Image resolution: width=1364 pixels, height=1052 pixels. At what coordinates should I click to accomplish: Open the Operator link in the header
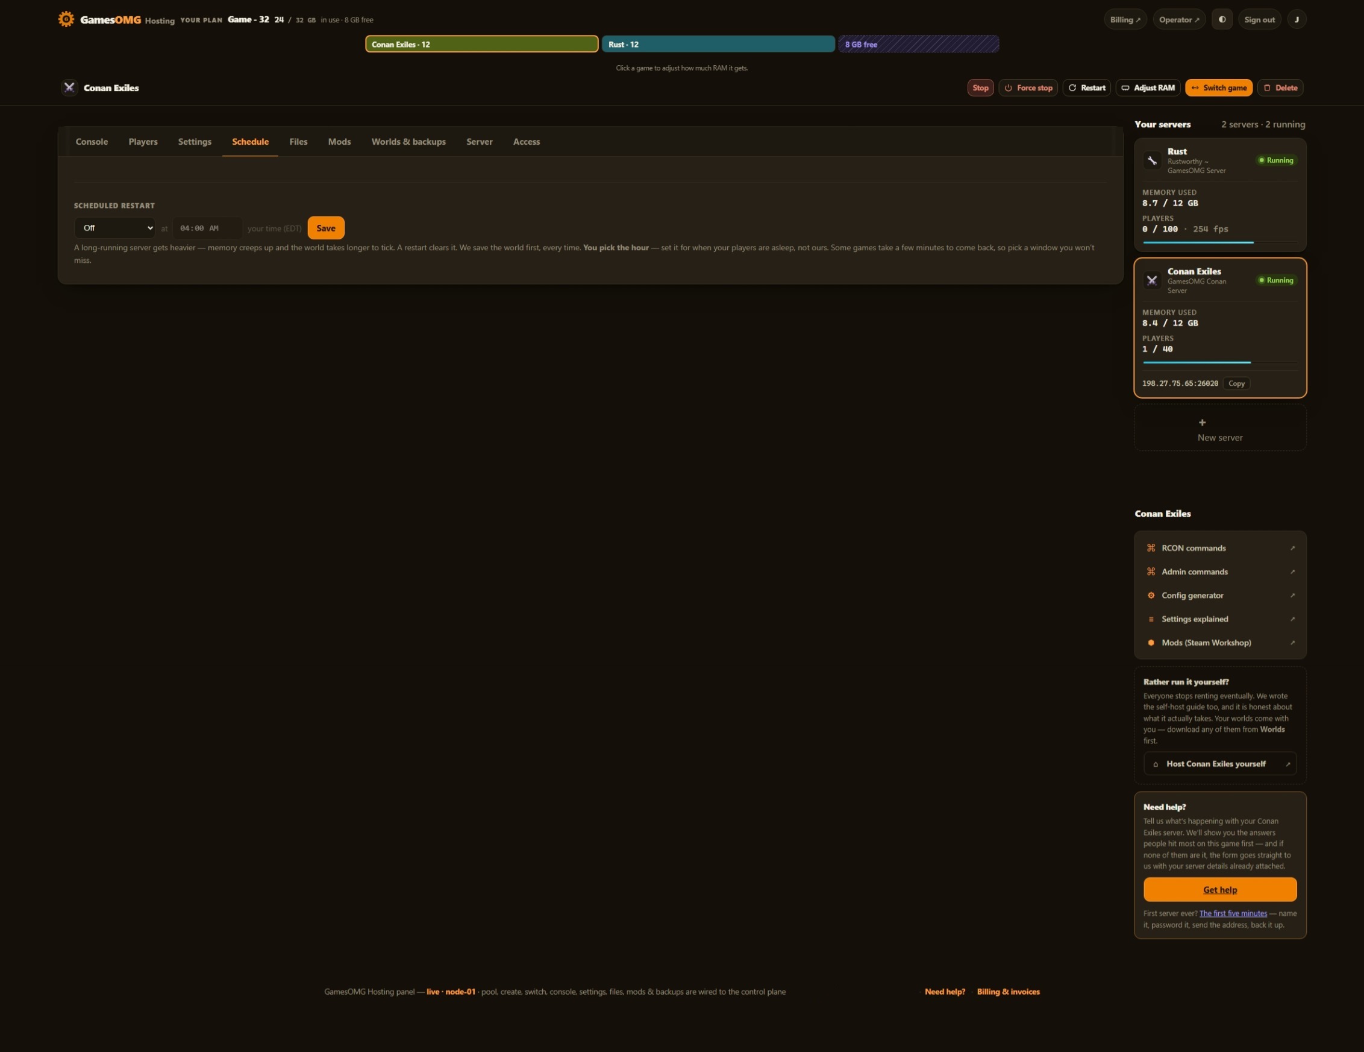pos(1179,19)
